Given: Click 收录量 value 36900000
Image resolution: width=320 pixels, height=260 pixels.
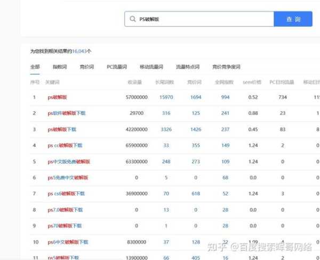Looking at the screenshot, I should pos(137,194).
